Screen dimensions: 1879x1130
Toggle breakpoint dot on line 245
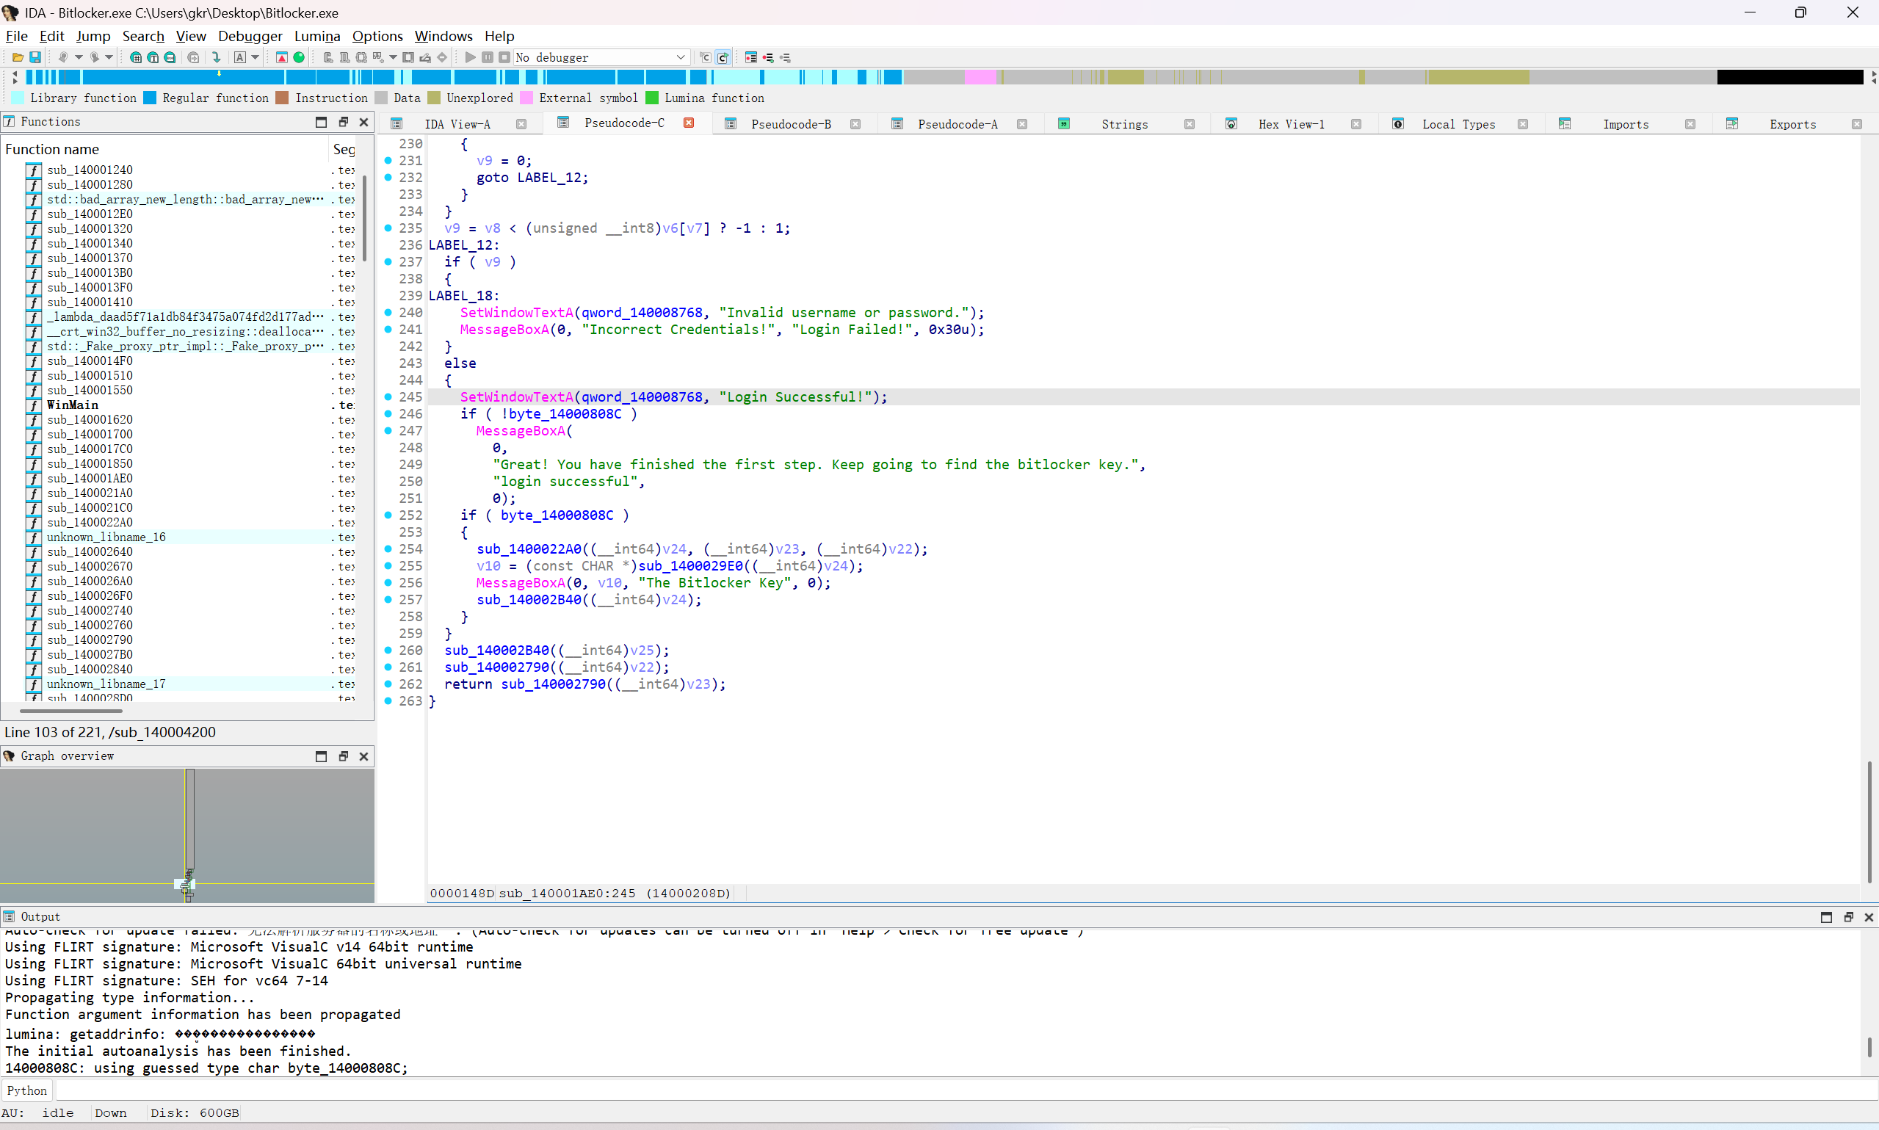tap(388, 396)
